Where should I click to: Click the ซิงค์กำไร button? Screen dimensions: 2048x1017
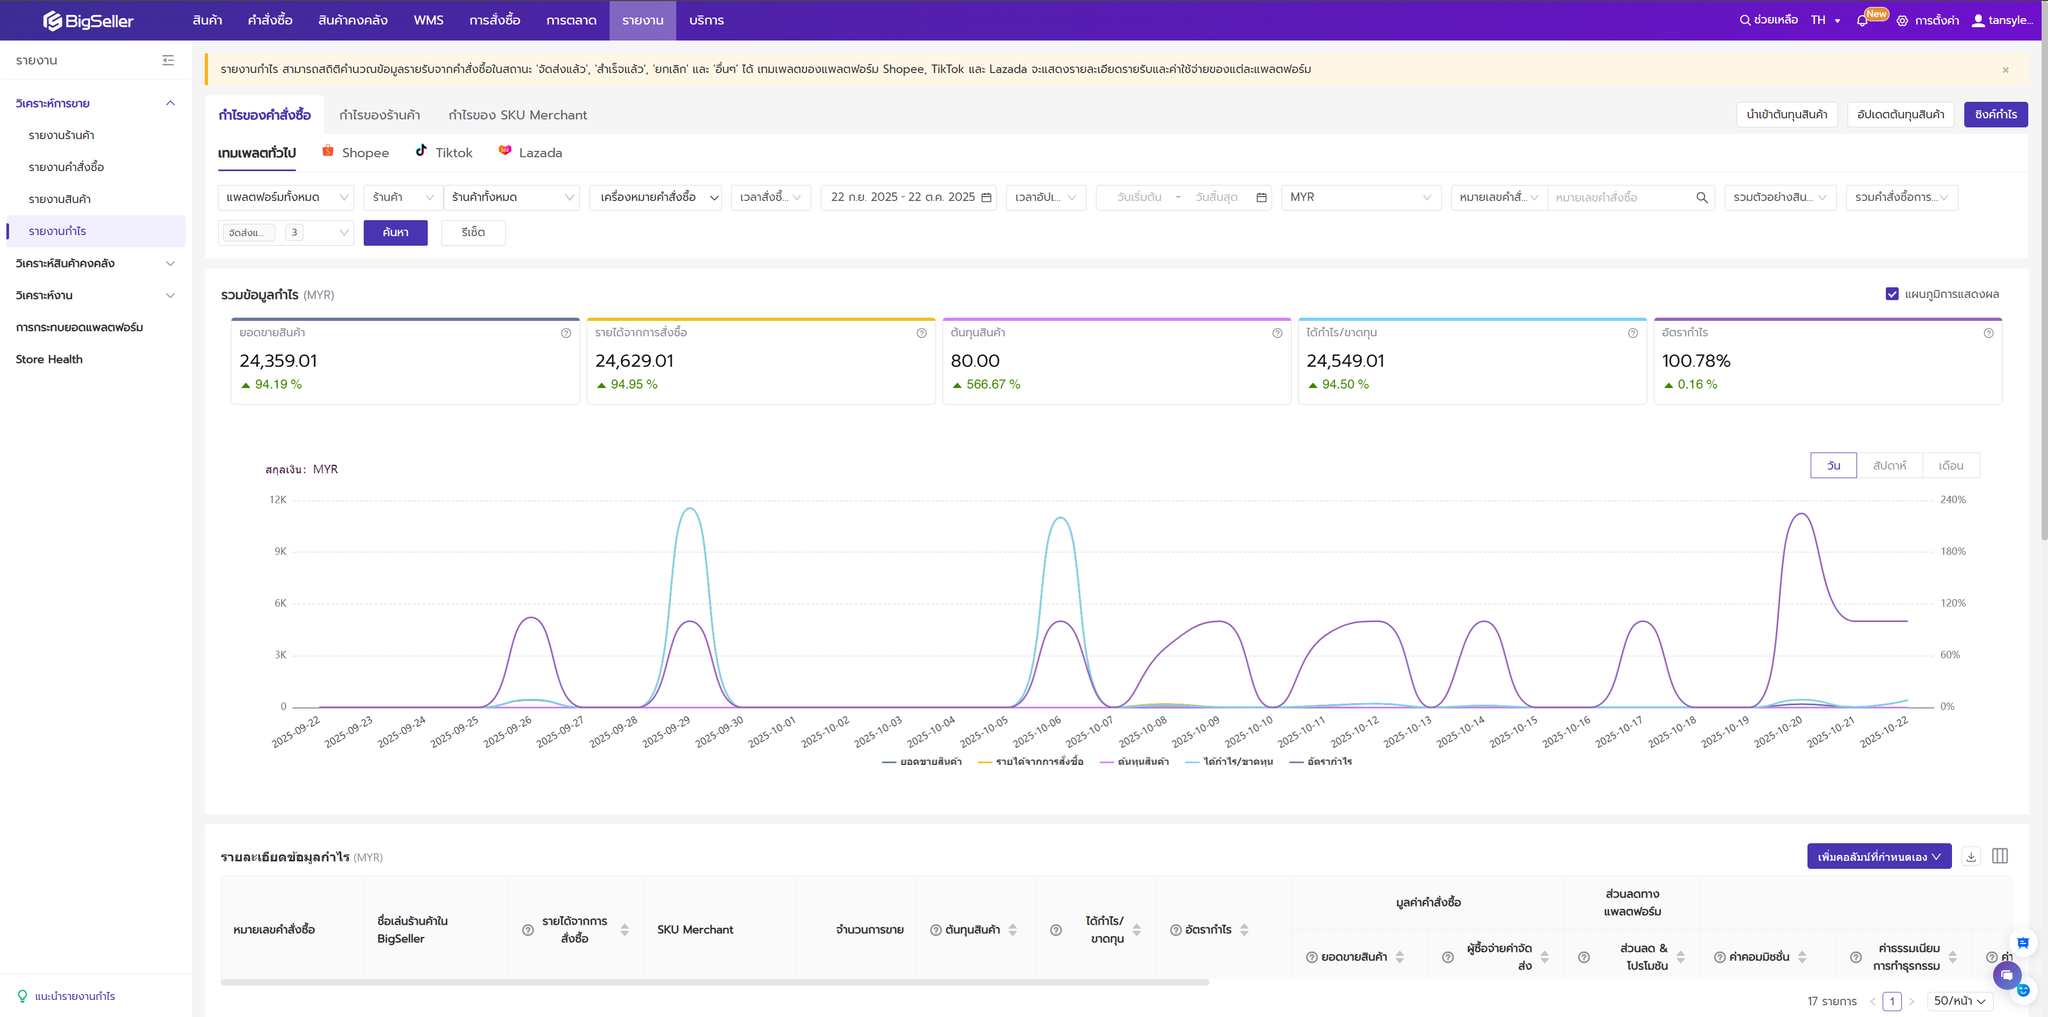pyautogui.click(x=1995, y=115)
